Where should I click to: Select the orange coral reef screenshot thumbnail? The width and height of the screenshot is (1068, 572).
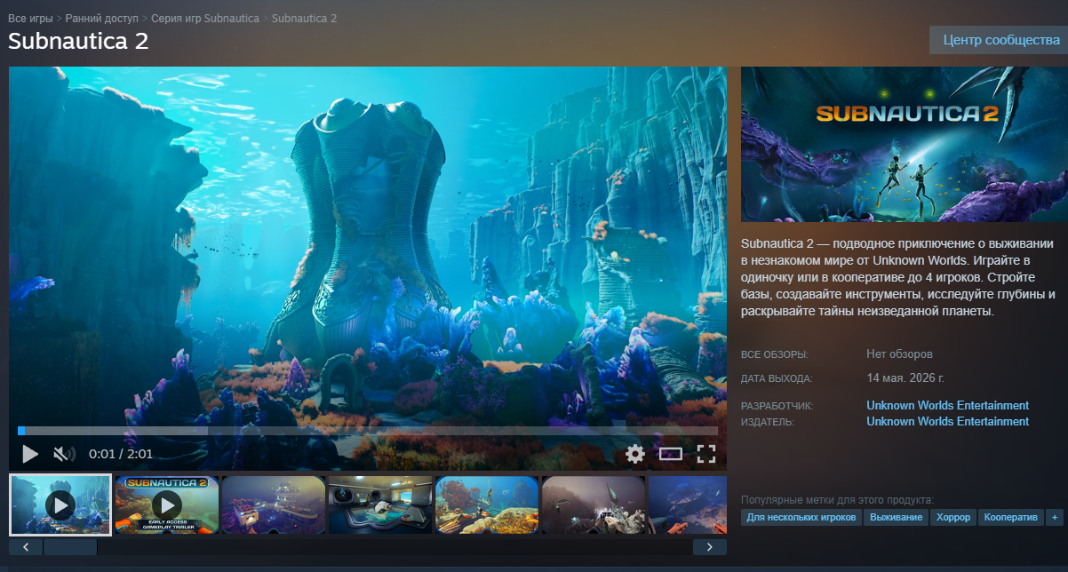[x=486, y=504]
